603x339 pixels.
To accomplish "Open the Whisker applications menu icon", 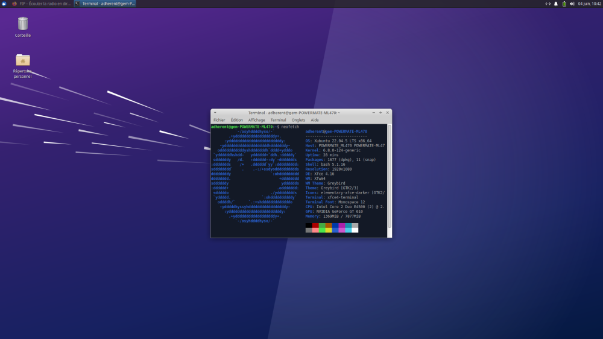I will (4, 4).
